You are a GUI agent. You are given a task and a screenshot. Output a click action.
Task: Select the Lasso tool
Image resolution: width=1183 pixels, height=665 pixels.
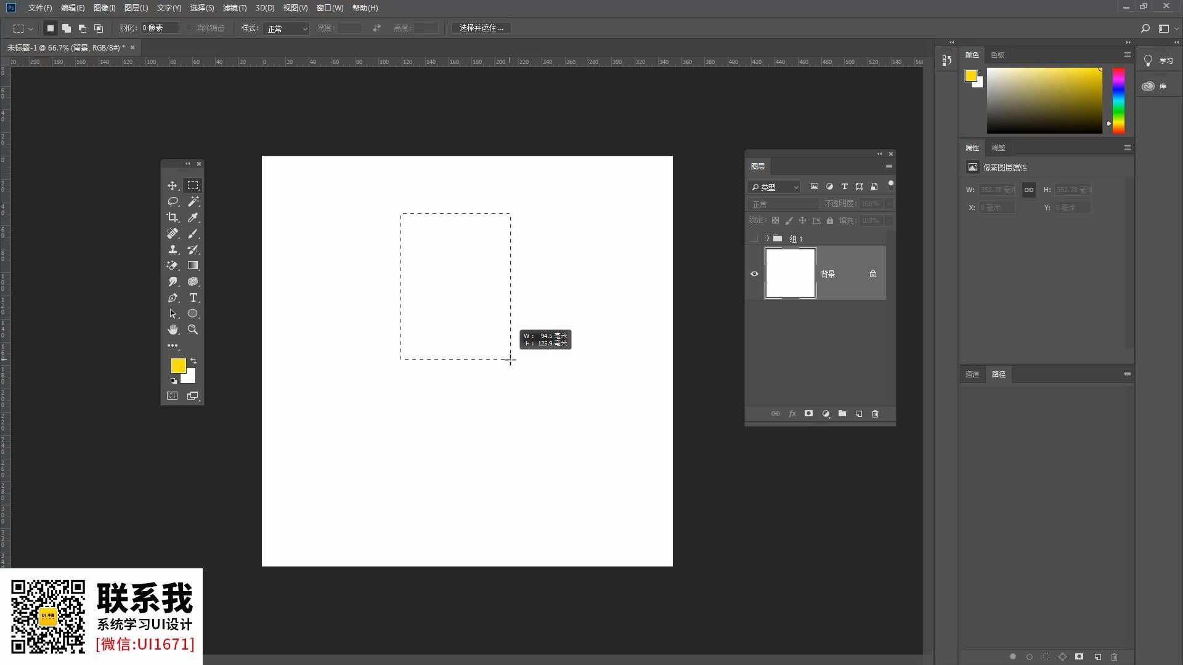click(x=173, y=201)
